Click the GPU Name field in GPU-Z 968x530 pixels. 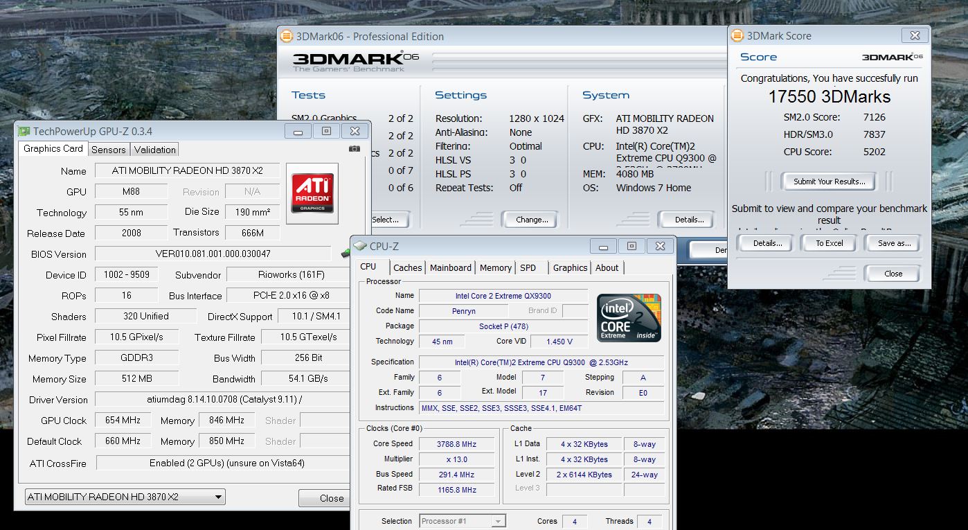click(187, 170)
